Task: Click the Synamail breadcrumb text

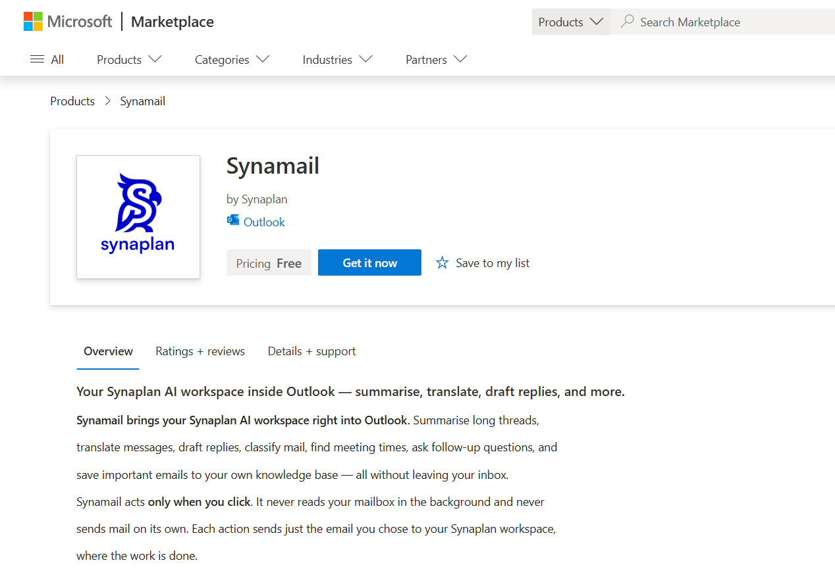Action: click(142, 101)
